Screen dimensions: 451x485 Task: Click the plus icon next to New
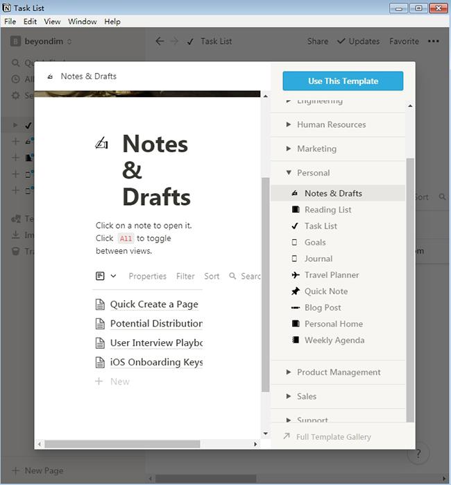99,381
